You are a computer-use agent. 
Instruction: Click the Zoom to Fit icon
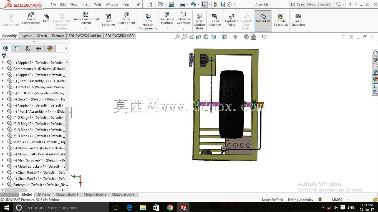(x=177, y=37)
